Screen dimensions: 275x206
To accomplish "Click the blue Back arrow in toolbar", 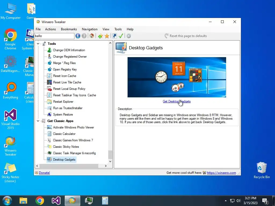I will tap(78, 36).
